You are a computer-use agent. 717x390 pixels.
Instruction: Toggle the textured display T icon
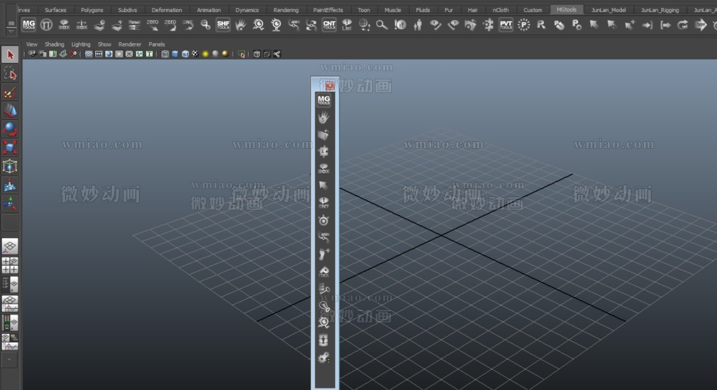(148, 54)
